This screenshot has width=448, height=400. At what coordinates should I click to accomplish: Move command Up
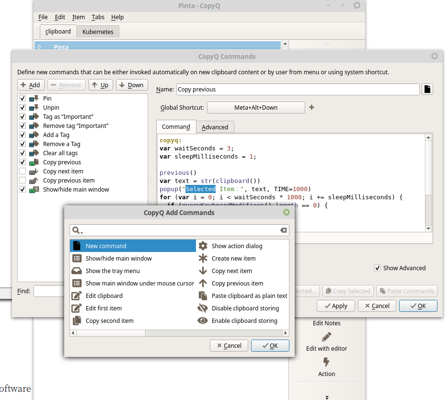click(x=101, y=85)
